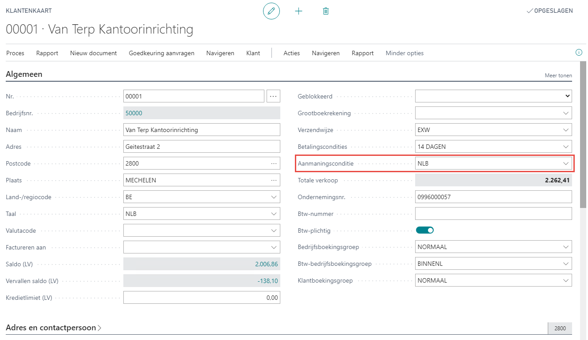
Task: Expand the Aanmaningsconditie dropdown
Action: coord(566,163)
